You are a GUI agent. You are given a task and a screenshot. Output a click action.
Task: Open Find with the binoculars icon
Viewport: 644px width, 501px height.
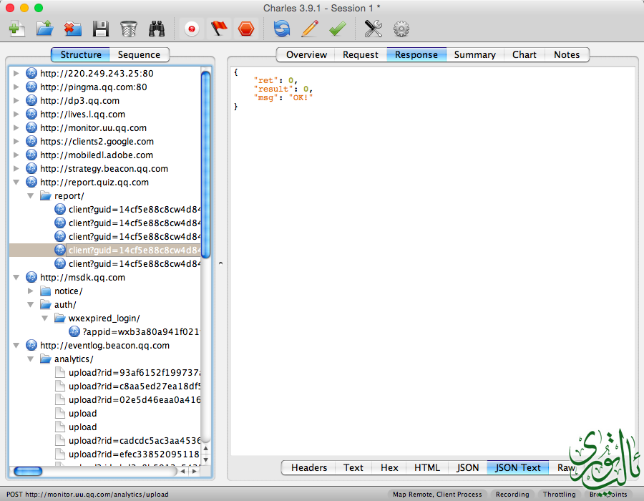[157, 29]
